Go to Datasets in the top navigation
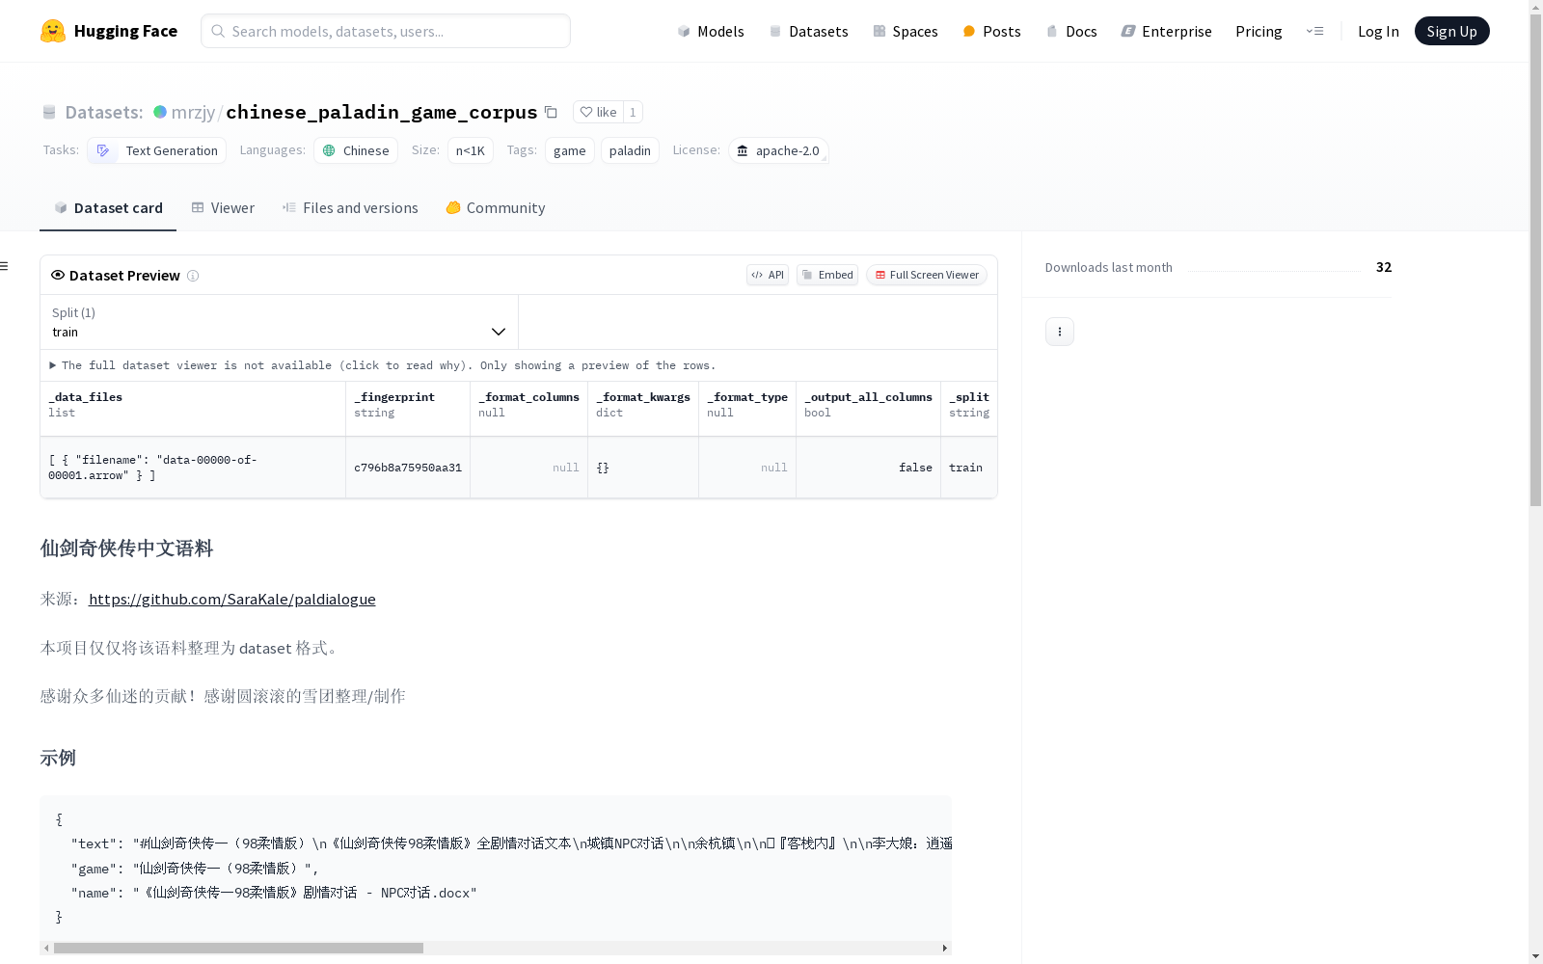 [808, 31]
